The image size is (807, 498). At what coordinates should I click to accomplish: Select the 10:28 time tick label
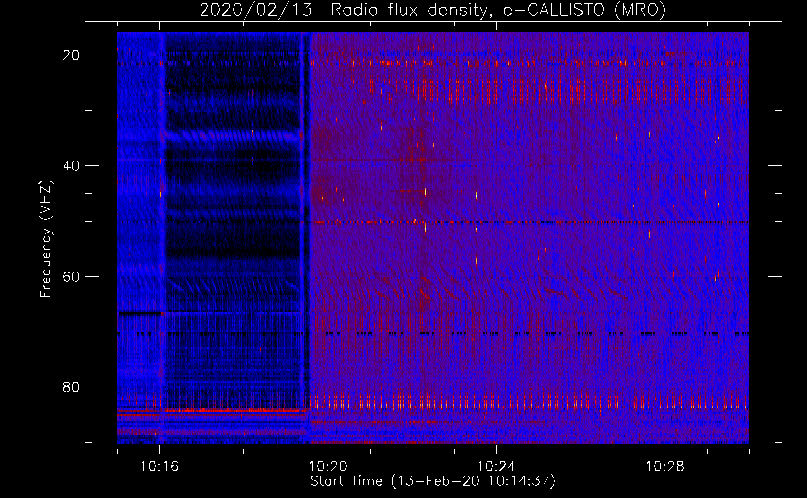pyautogui.click(x=665, y=467)
